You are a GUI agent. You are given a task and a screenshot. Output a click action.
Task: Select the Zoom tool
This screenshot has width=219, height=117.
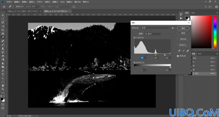pos(3,89)
